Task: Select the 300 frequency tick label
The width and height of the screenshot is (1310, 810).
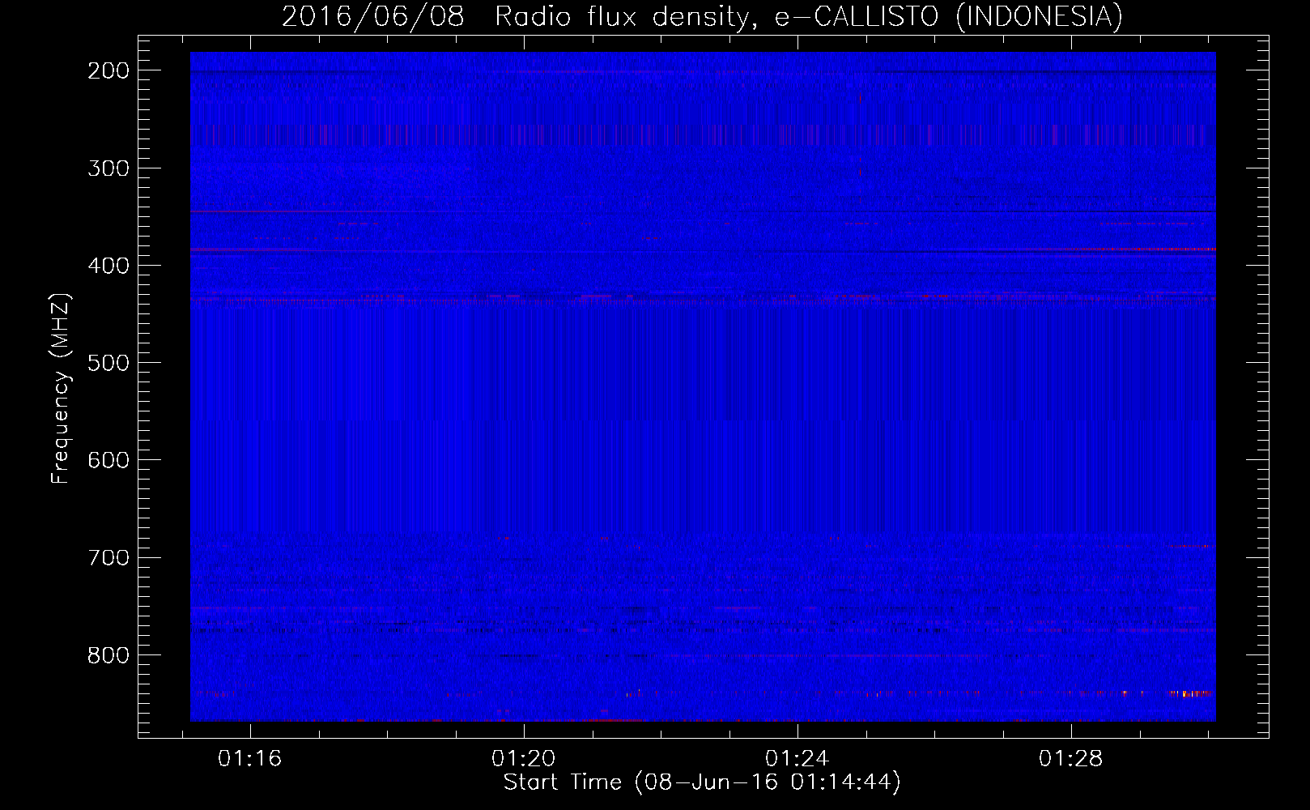Action: (108, 168)
